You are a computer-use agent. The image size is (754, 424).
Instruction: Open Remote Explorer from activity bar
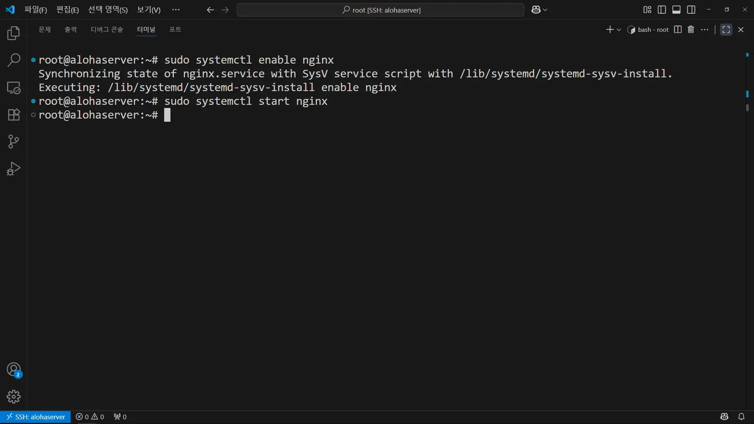[x=14, y=88]
